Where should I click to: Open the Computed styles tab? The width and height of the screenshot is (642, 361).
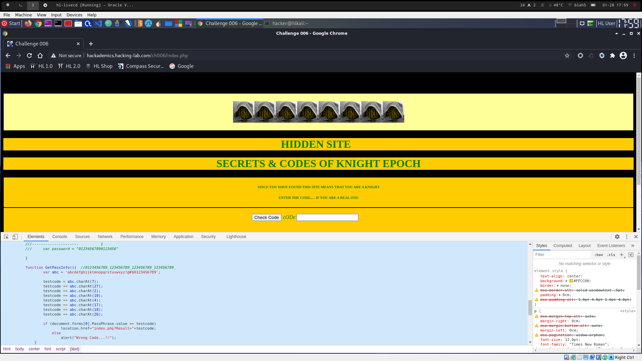562,246
